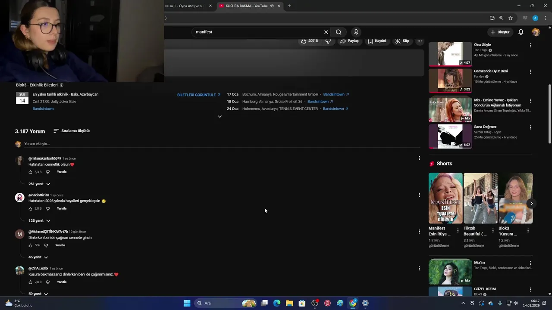Expand 125 yanıt replies

pyautogui.click(x=39, y=220)
